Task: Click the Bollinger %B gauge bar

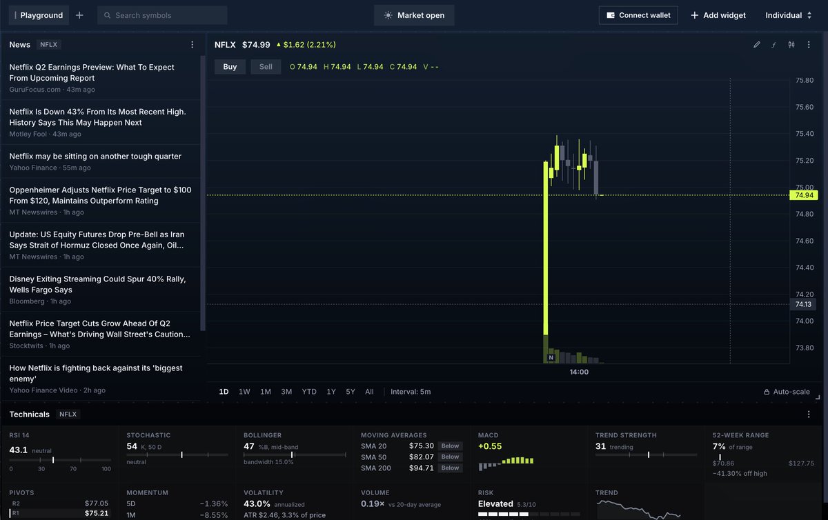Action: 295,454
